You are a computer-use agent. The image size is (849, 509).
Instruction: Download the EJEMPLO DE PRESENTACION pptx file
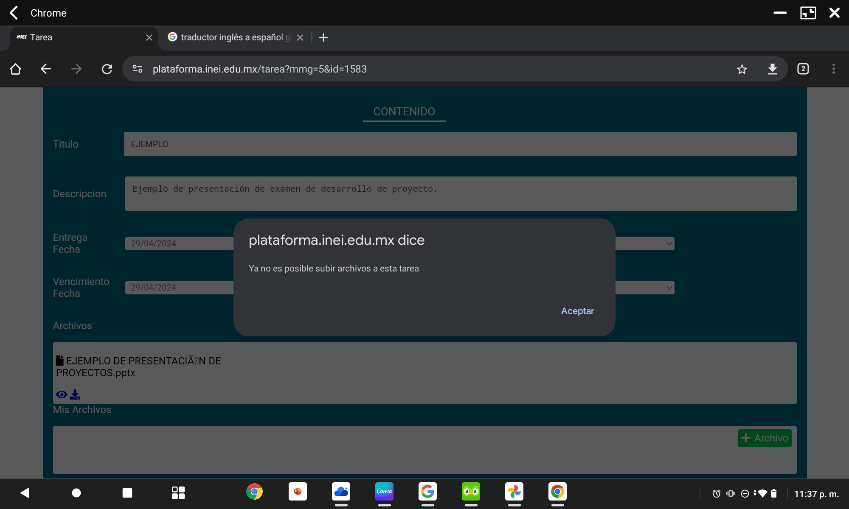click(75, 394)
